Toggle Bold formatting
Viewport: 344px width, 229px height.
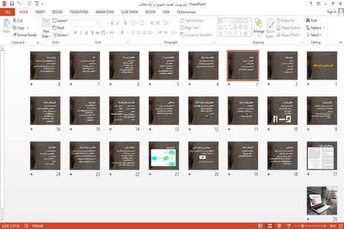click(76, 33)
